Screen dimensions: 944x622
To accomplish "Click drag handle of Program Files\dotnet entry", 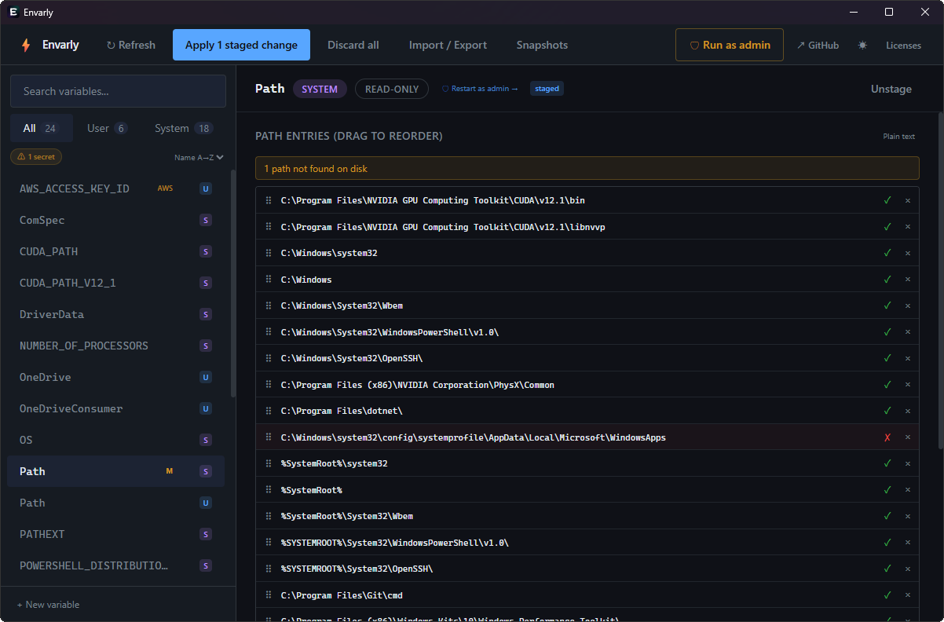I will pos(269,411).
